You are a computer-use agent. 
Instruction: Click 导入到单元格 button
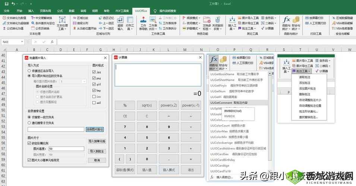tap(97, 141)
